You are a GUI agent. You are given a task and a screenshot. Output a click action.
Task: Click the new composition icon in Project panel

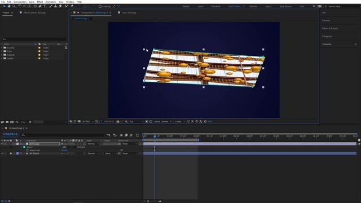click(x=12, y=122)
